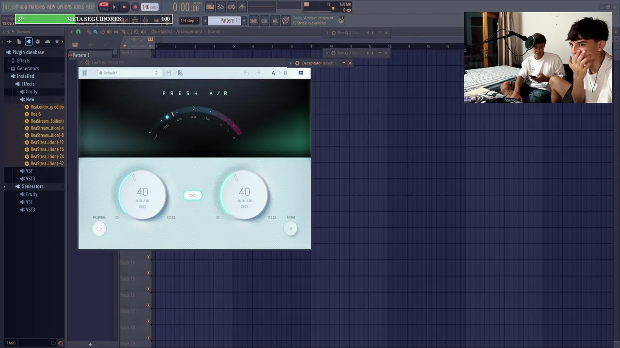Select the playlist Paint brush tool

(95, 32)
